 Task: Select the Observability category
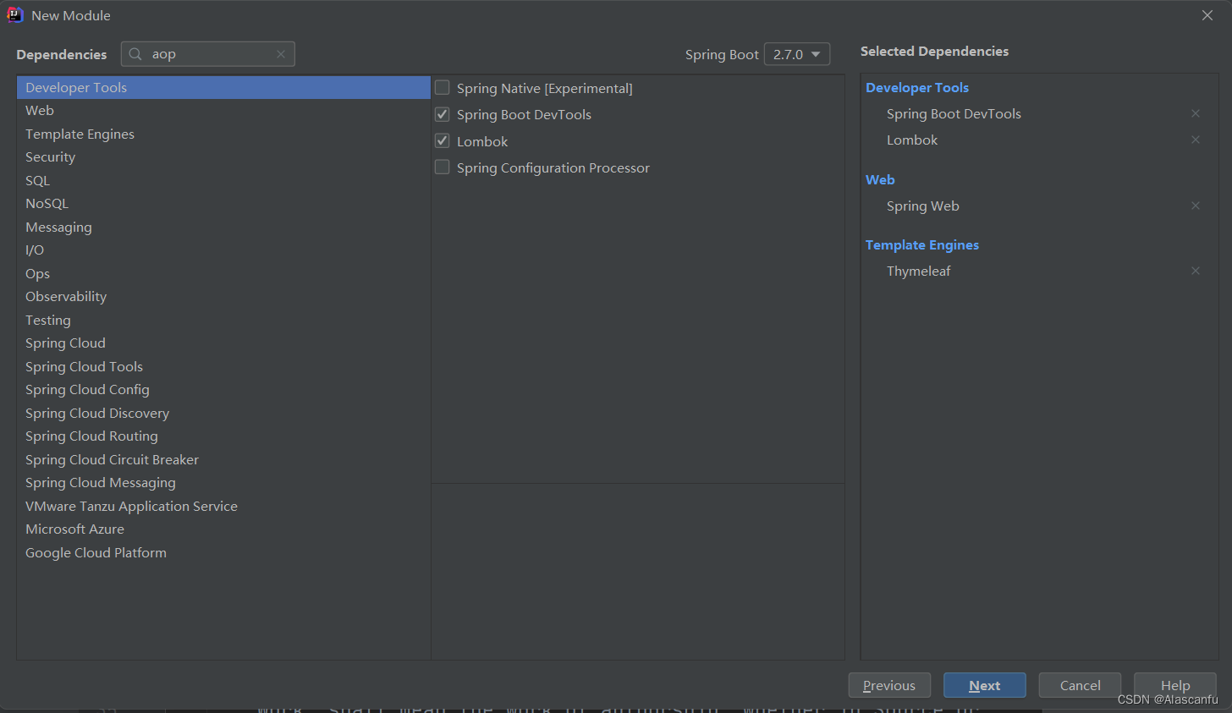pos(223,297)
